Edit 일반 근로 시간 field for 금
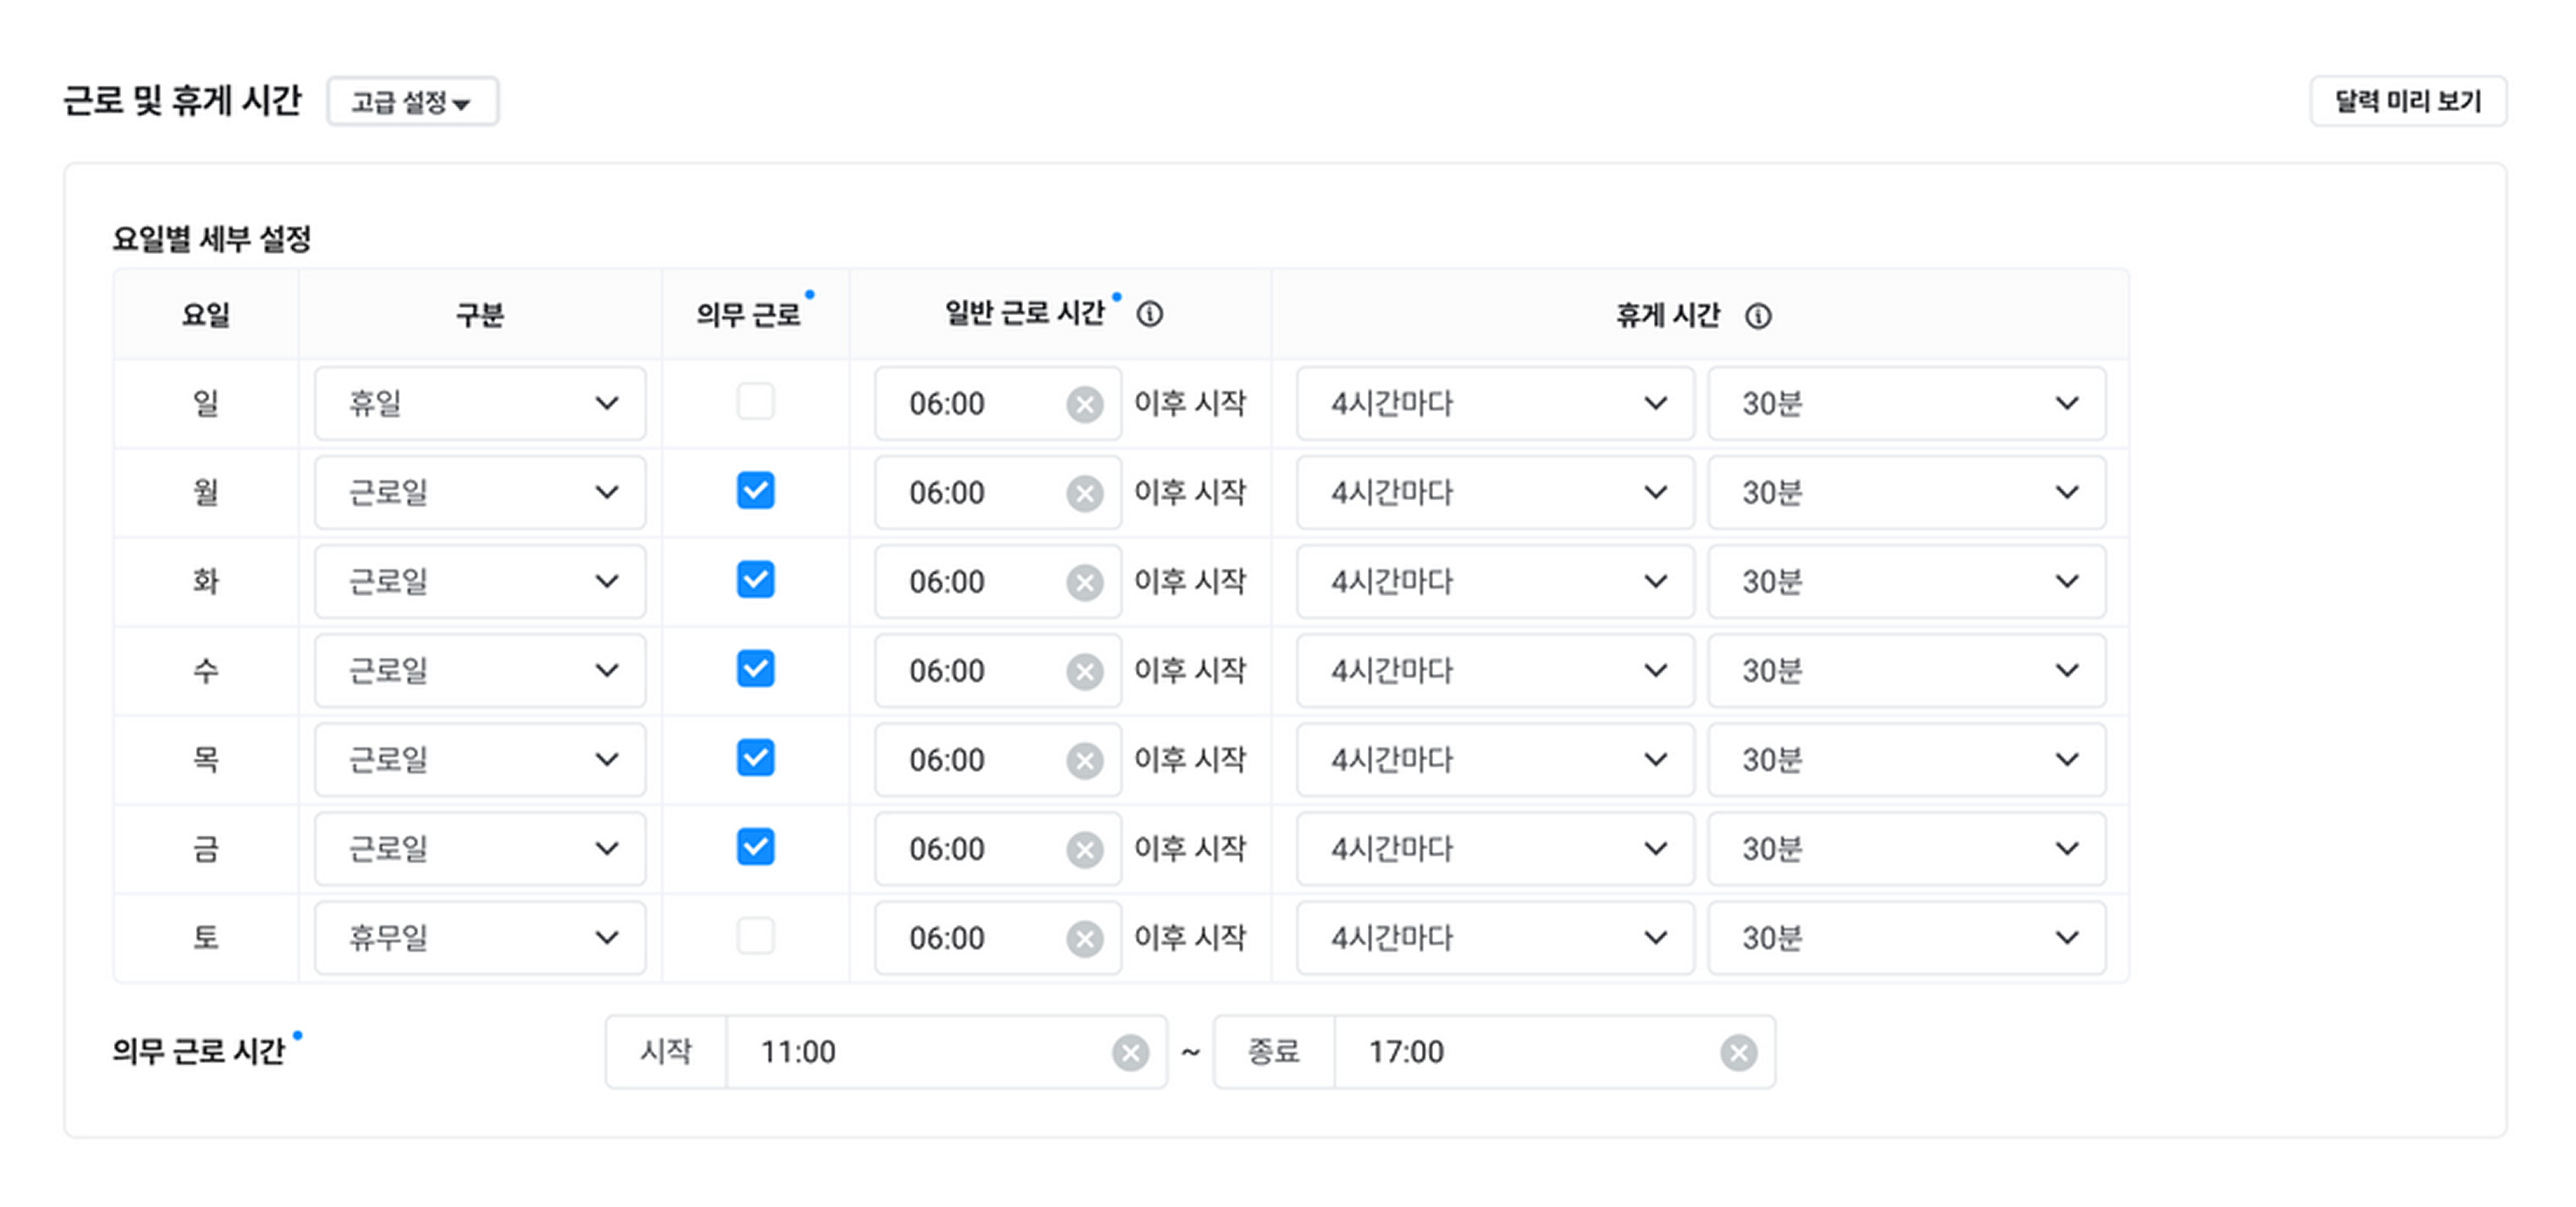Image resolution: width=2576 pixels, height=1207 pixels. click(997, 848)
